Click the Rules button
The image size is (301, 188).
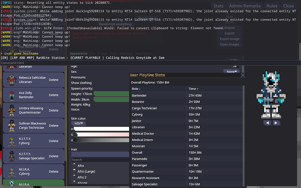pos(272,6)
